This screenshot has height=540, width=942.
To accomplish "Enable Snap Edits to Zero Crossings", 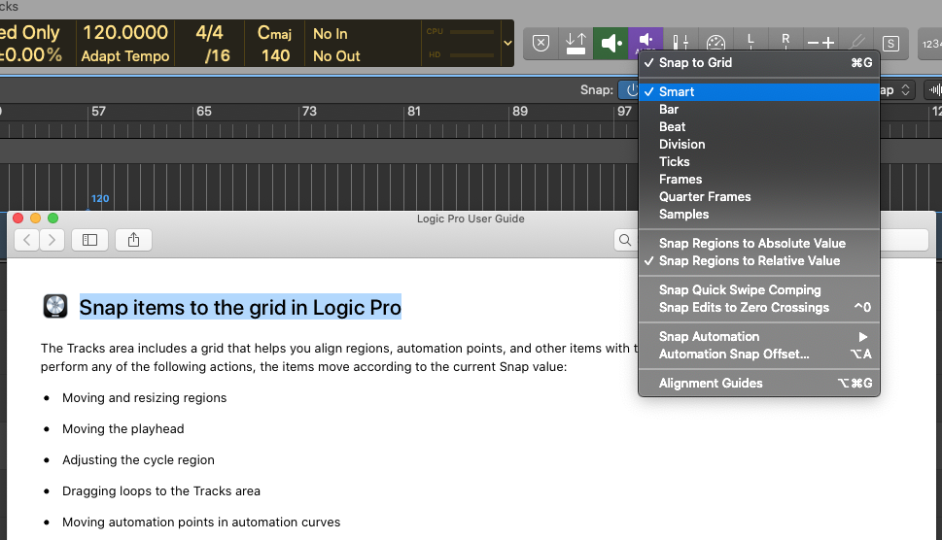I will pos(759,307).
